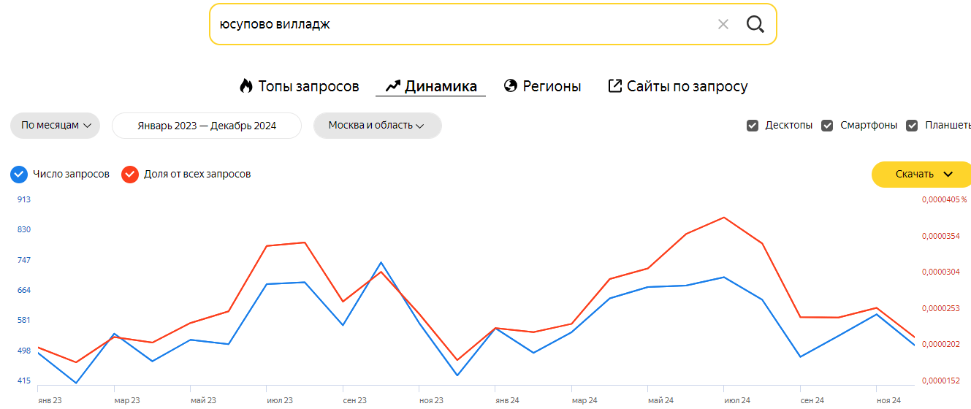The height and width of the screenshot is (409, 971).
Task: Switch to the Топы запросов tab
Action: (x=308, y=86)
